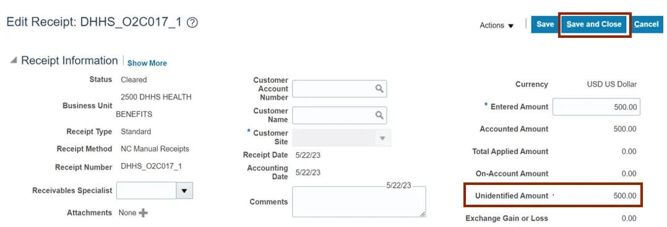Add attachment with the plus icon
Viewport: 667px width, 227px height.
click(x=144, y=213)
